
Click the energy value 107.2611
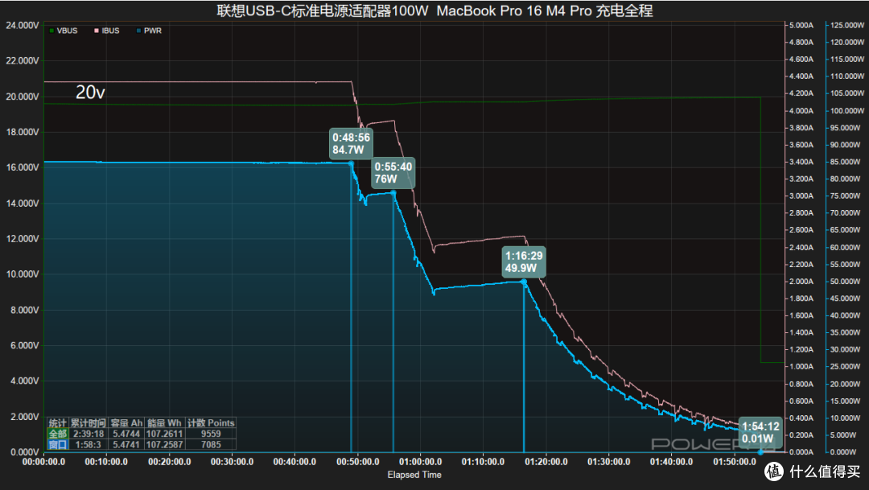(x=165, y=434)
